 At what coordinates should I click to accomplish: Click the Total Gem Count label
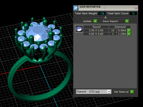[118, 13]
